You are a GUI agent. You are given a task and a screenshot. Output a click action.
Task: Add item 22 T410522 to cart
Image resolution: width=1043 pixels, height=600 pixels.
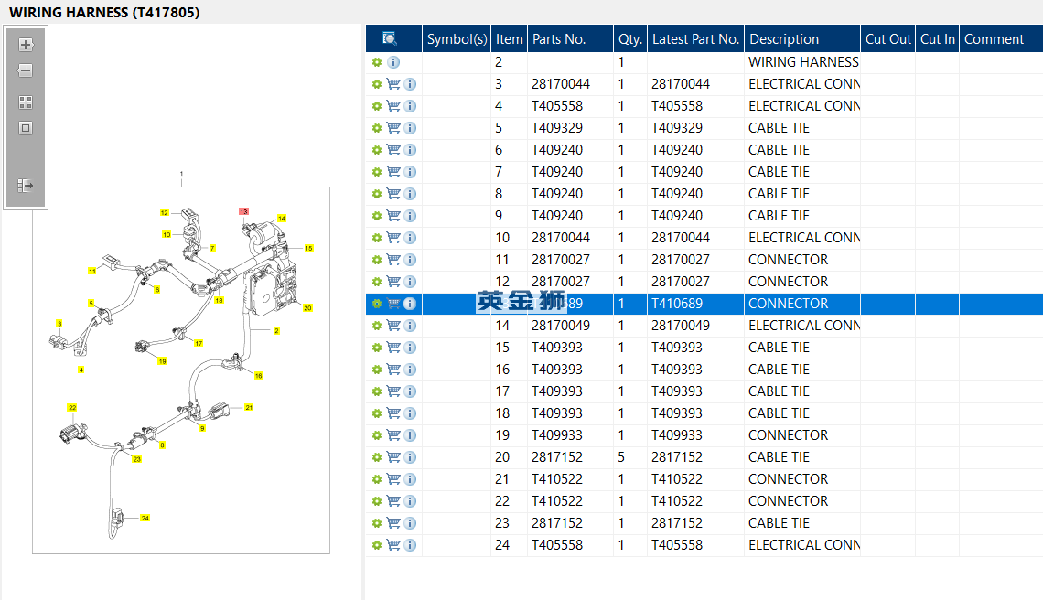pos(393,501)
